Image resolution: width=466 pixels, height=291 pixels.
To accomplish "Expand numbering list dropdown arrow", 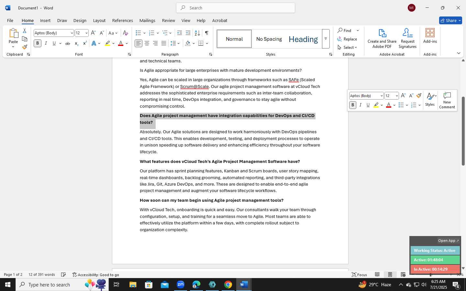I will [158, 33].
